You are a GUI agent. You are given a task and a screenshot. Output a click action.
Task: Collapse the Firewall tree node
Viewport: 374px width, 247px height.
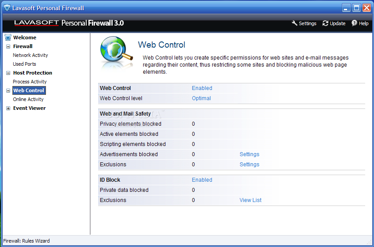click(8, 46)
